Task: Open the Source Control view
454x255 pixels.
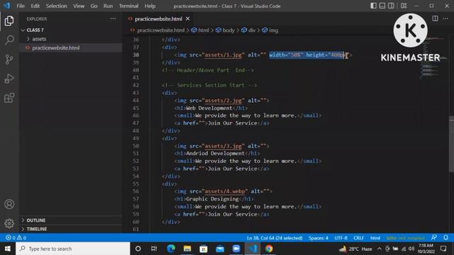Action: point(9,59)
